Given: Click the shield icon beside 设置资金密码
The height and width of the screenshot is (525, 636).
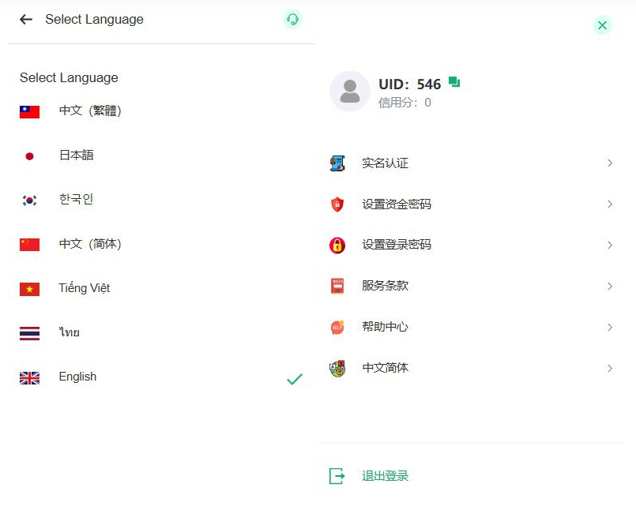Looking at the screenshot, I should click(338, 204).
